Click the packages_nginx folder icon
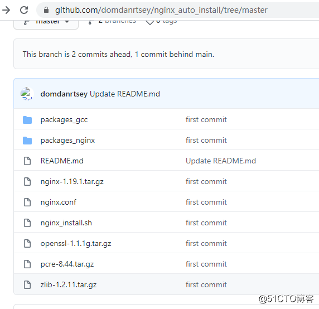Image resolution: width=319 pixels, height=309 pixels. (27, 141)
